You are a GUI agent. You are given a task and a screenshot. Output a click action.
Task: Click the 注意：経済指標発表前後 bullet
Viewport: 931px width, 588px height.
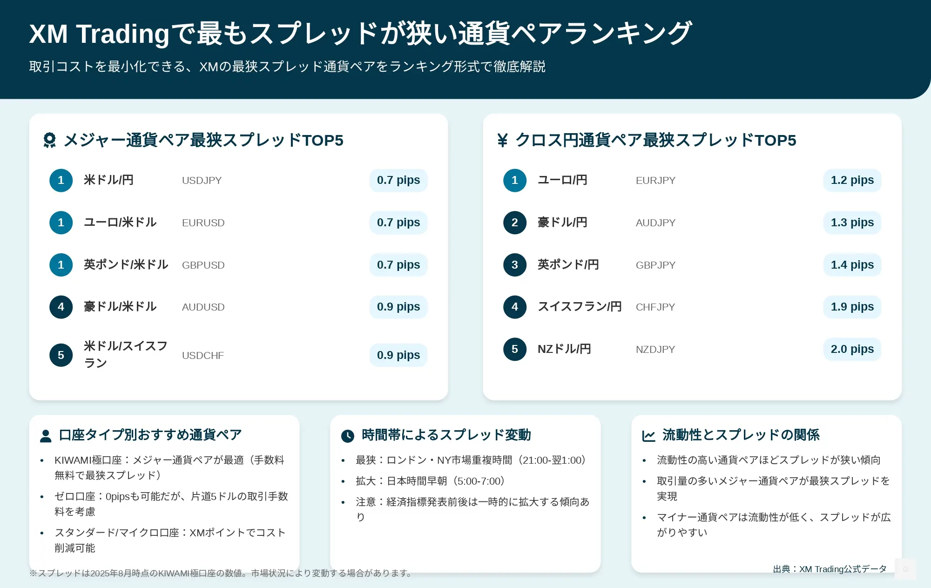472,509
